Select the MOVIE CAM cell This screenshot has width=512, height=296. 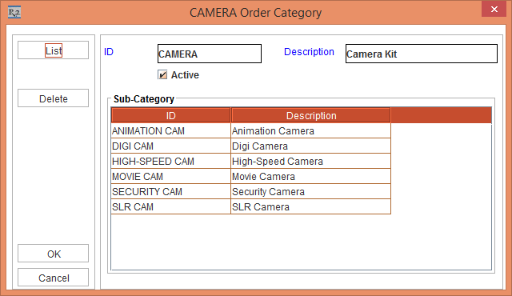click(170, 177)
